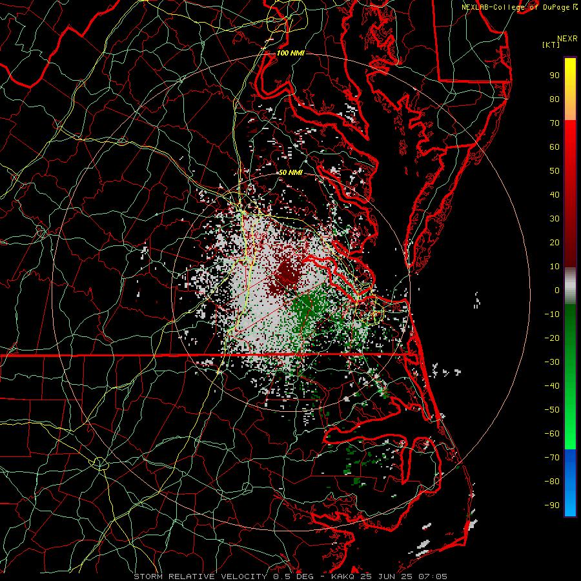
Task: Click the -90 knot scale label
Action: [x=552, y=505]
